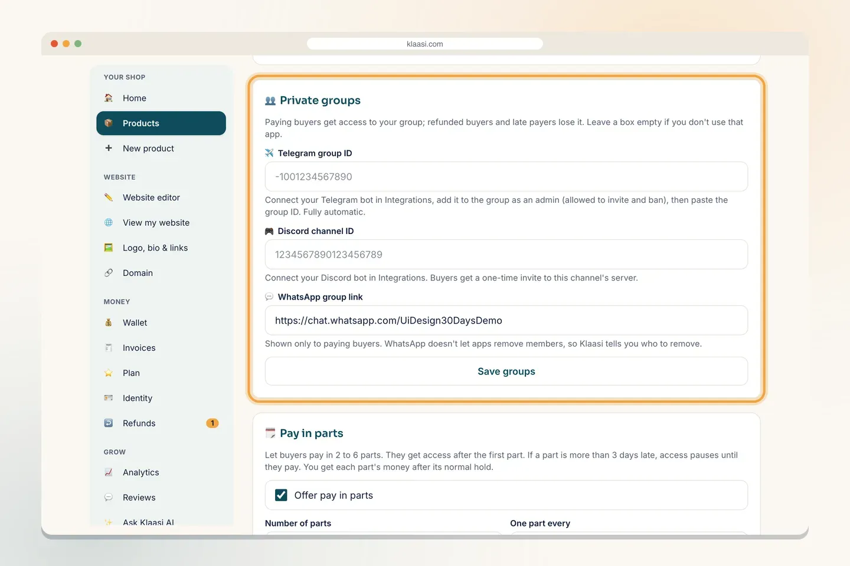Open the Products sidebar item

click(161, 123)
